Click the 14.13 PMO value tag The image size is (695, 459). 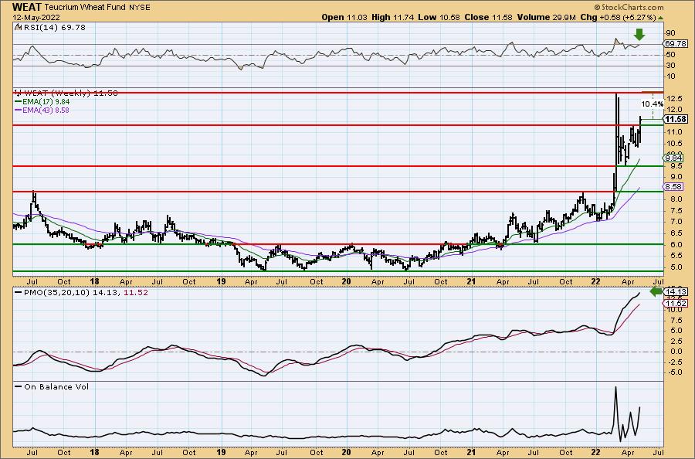(x=676, y=291)
